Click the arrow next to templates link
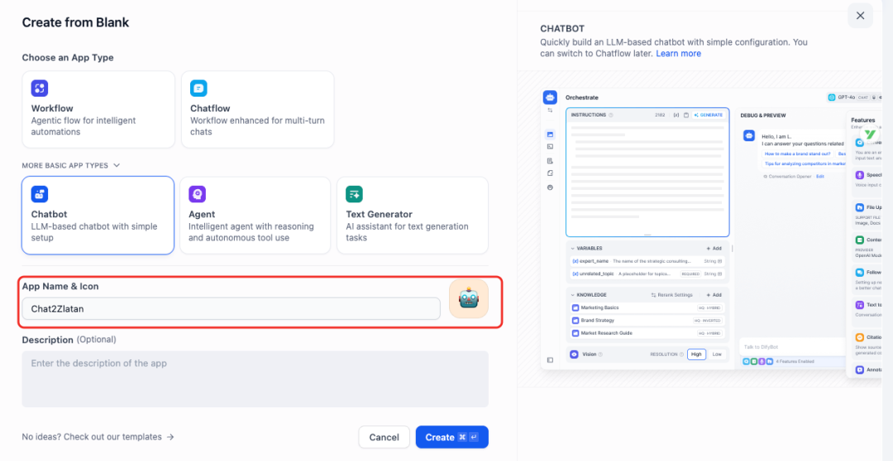Screen dimensions: 893x461 [170, 437]
